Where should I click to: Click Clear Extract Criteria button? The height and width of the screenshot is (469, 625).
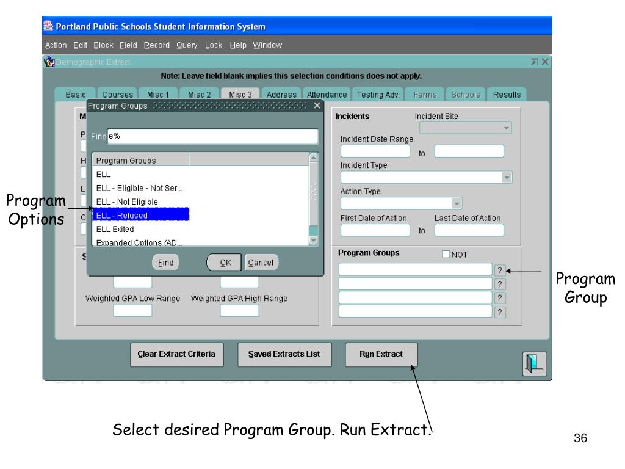(176, 354)
